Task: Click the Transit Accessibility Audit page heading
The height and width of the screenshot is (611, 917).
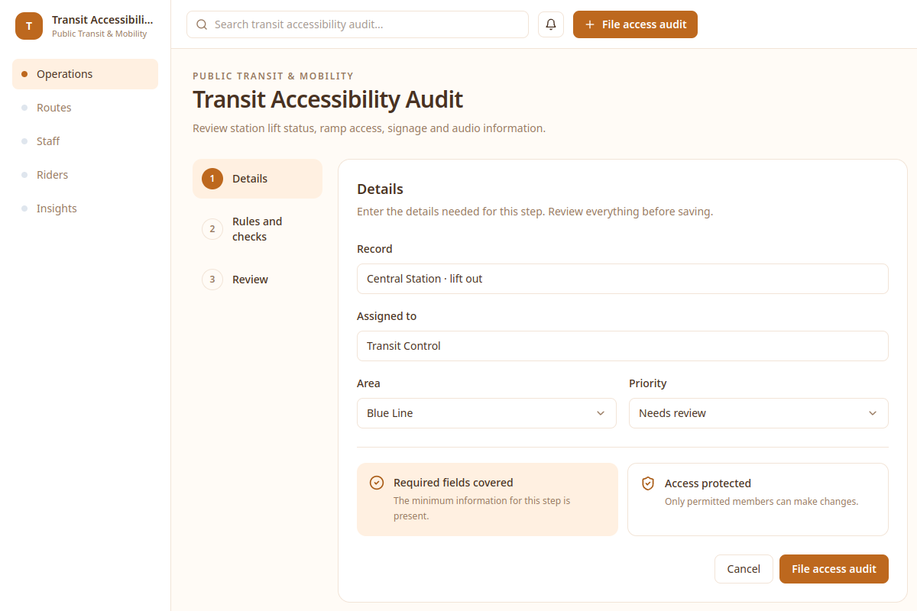Action: pyautogui.click(x=328, y=99)
